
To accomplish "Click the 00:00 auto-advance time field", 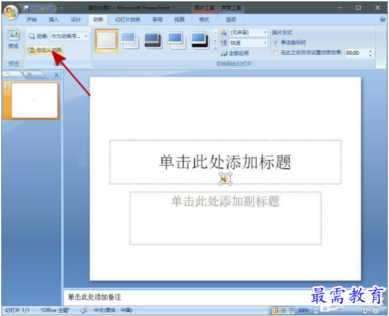I will pos(356,53).
